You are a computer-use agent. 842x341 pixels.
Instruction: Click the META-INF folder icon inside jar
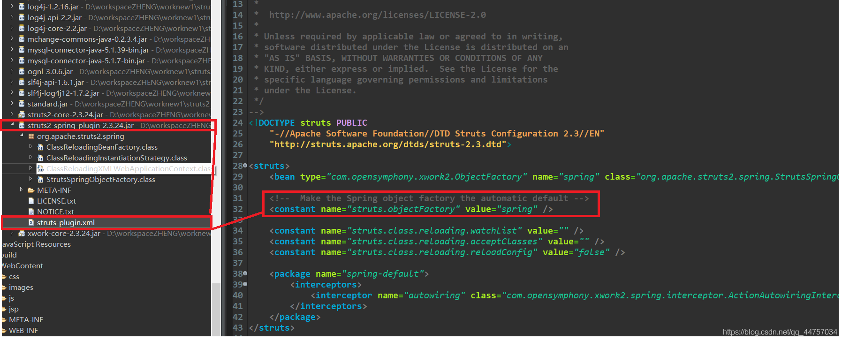point(31,190)
